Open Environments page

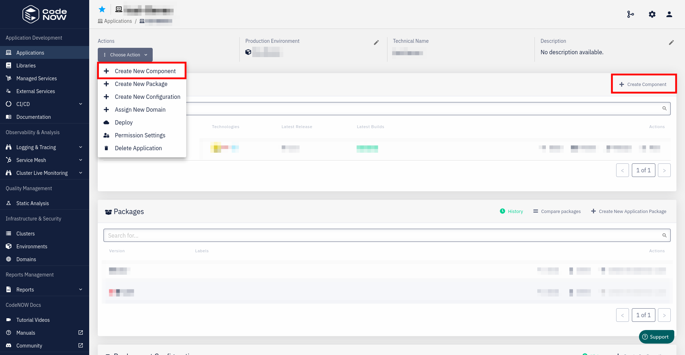click(x=45, y=246)
